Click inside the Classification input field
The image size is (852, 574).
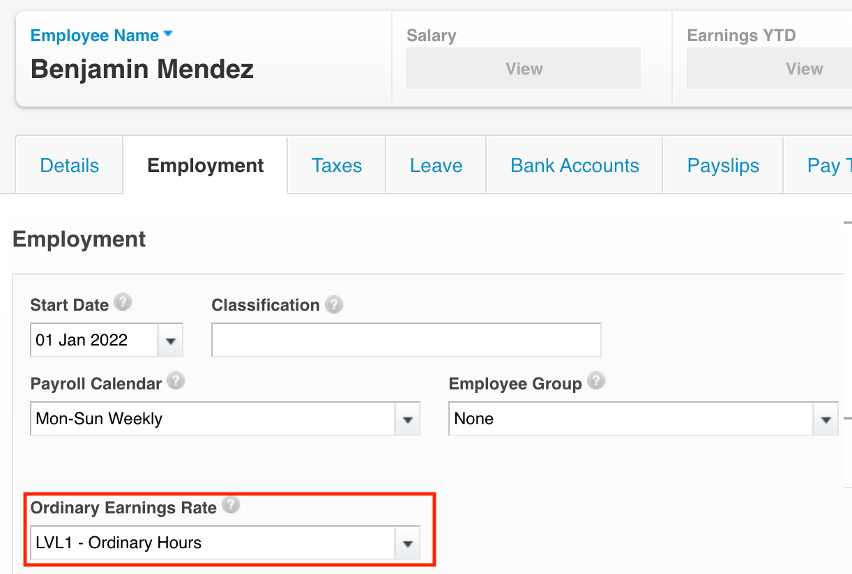pos(406,340)
